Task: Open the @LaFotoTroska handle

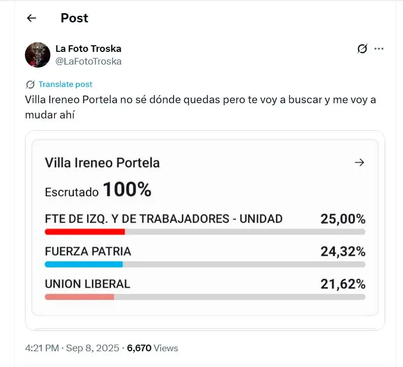Action: pyautogui.click(x=88, y=62)
